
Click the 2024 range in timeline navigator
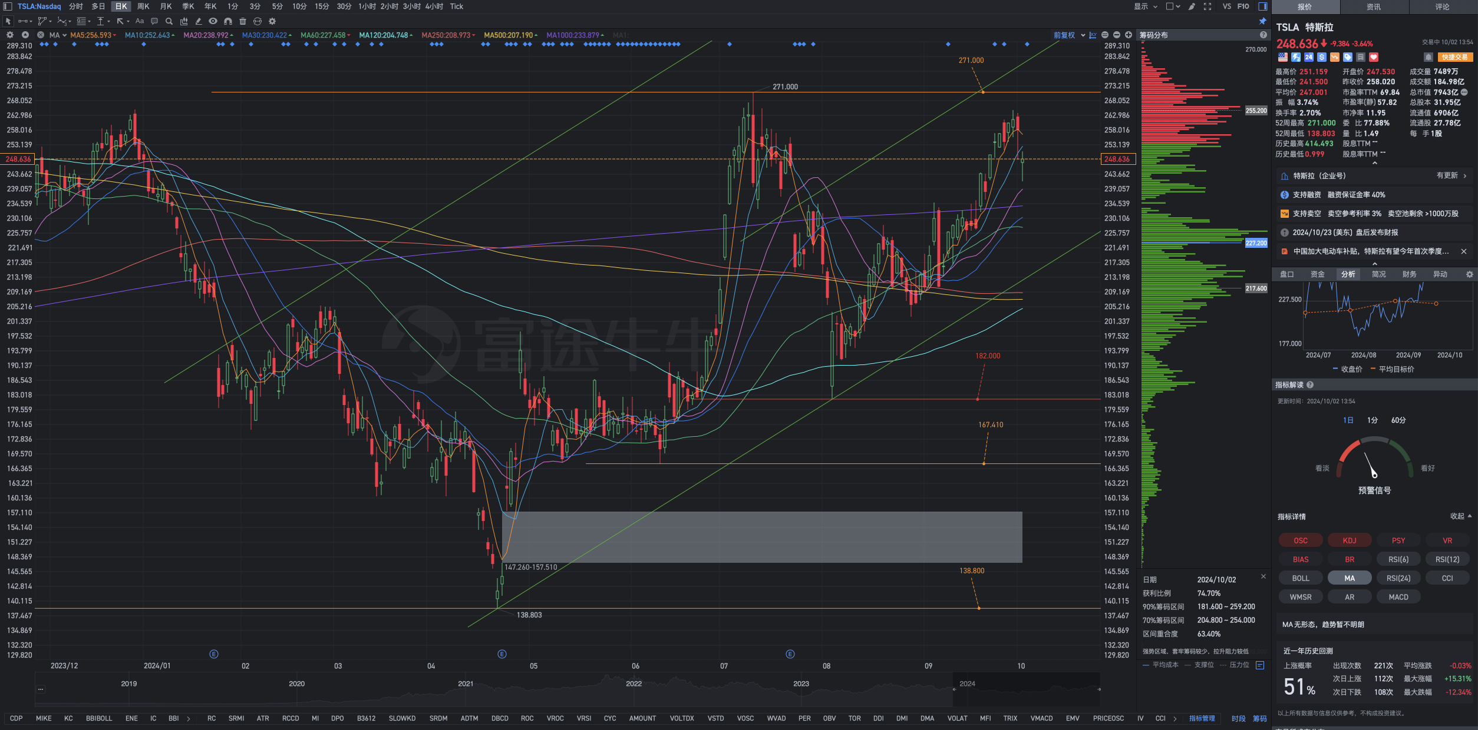tap(1026, 689)
